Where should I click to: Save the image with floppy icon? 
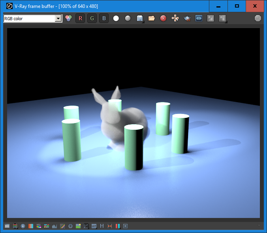(140, 18)
